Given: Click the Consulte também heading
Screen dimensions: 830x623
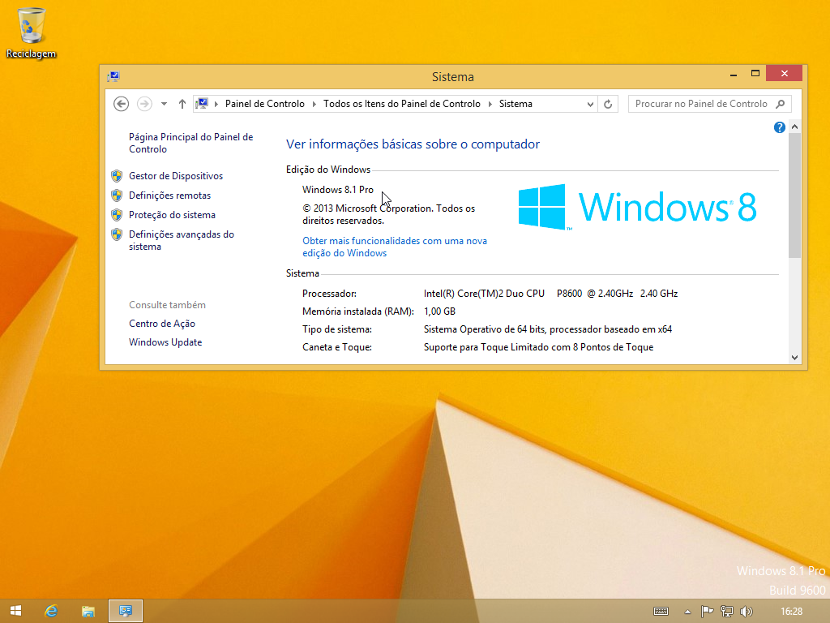Looking at the screenshot, I should [167, 305].
